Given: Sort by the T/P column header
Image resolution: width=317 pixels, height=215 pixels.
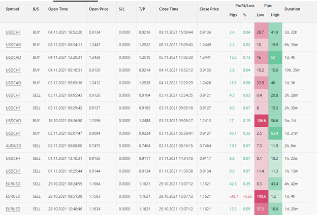Looking at the screenshot, I should point(142,9).
